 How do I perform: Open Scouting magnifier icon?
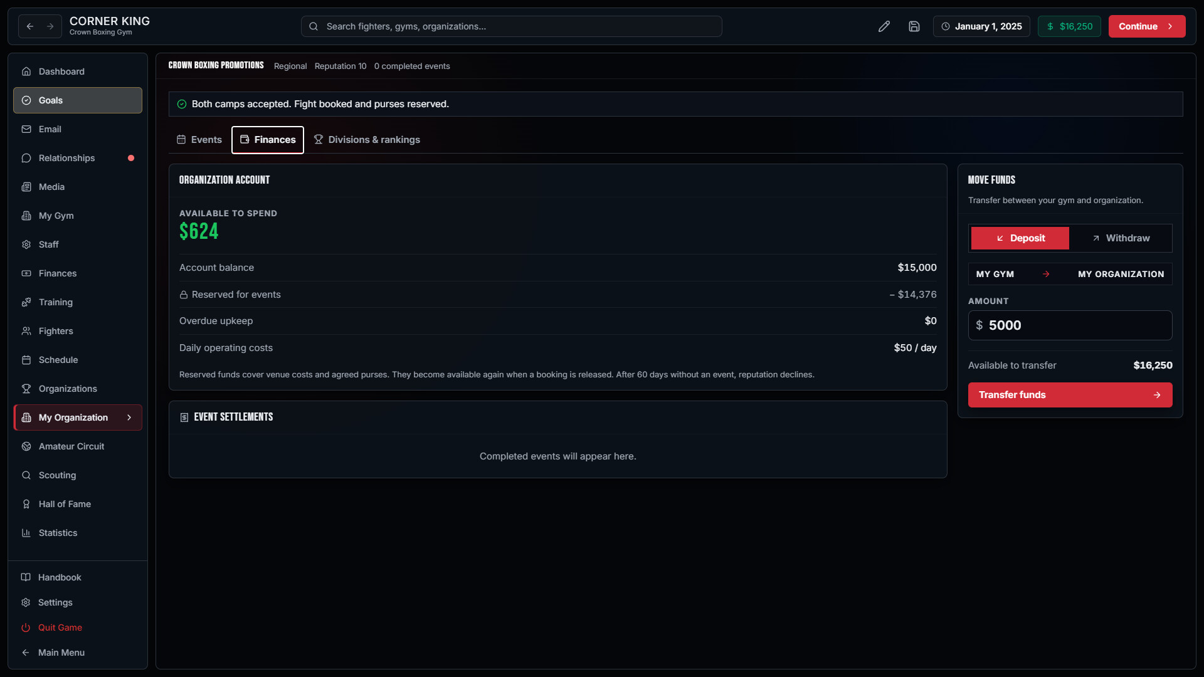[x=26, y=475]
